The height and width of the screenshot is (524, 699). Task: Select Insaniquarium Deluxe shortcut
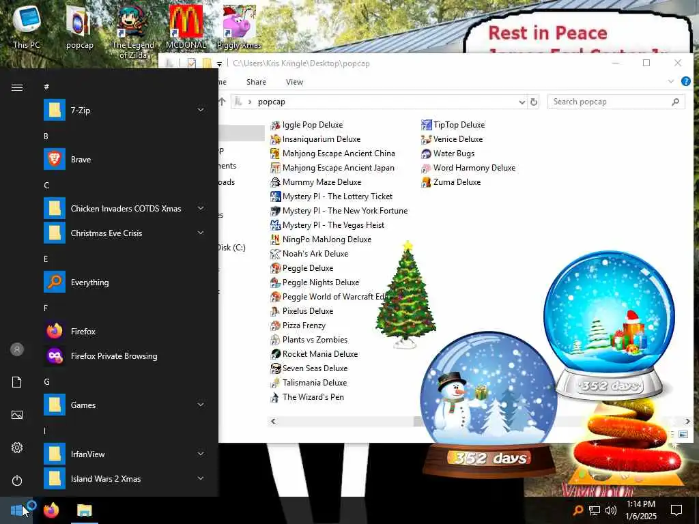(x=315, y=139)
